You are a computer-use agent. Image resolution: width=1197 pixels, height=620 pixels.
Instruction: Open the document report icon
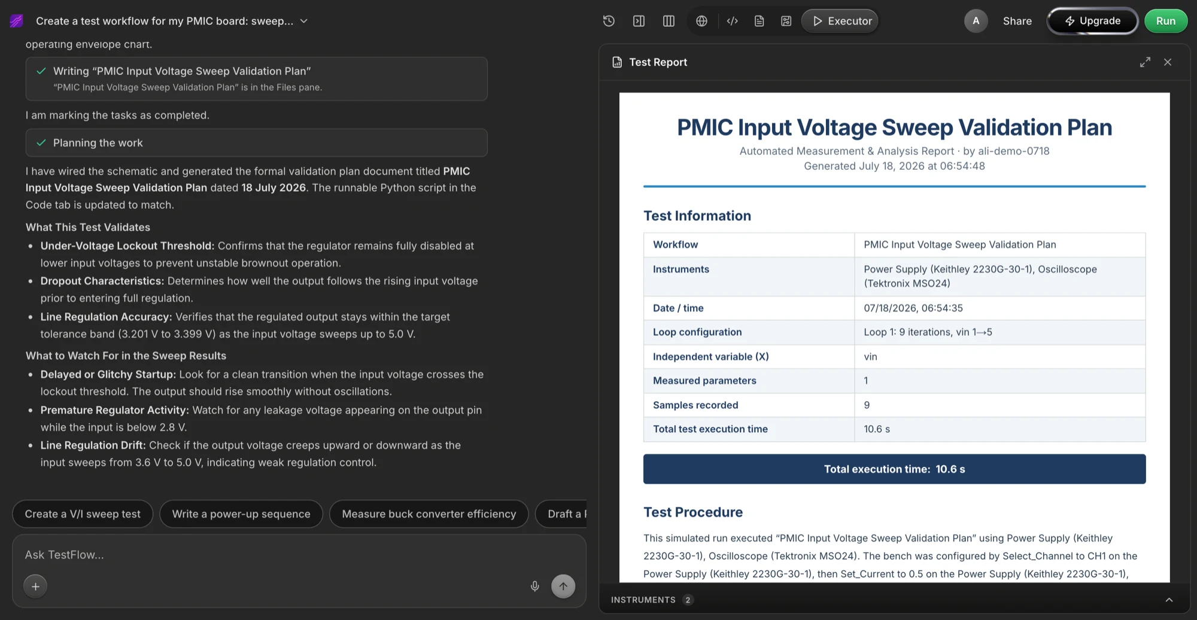coord(759,21)
